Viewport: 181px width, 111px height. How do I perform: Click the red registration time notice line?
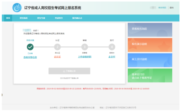(x=93, y=88)
